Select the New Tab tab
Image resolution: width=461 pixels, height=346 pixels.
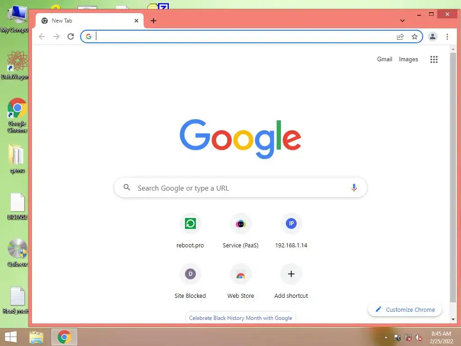(x=90, y=21)
